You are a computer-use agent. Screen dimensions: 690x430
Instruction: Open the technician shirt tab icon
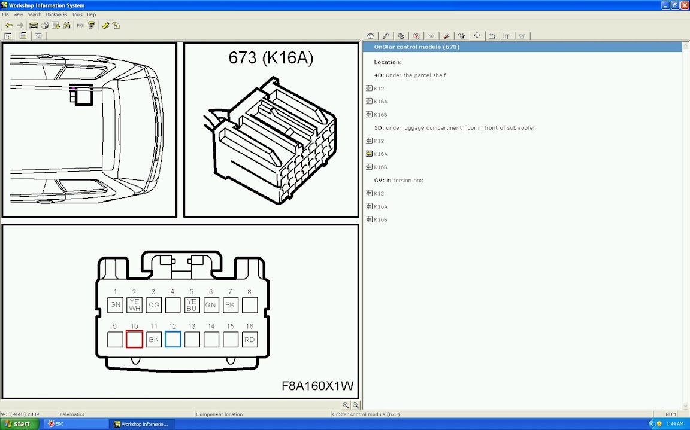click(522, 36)
